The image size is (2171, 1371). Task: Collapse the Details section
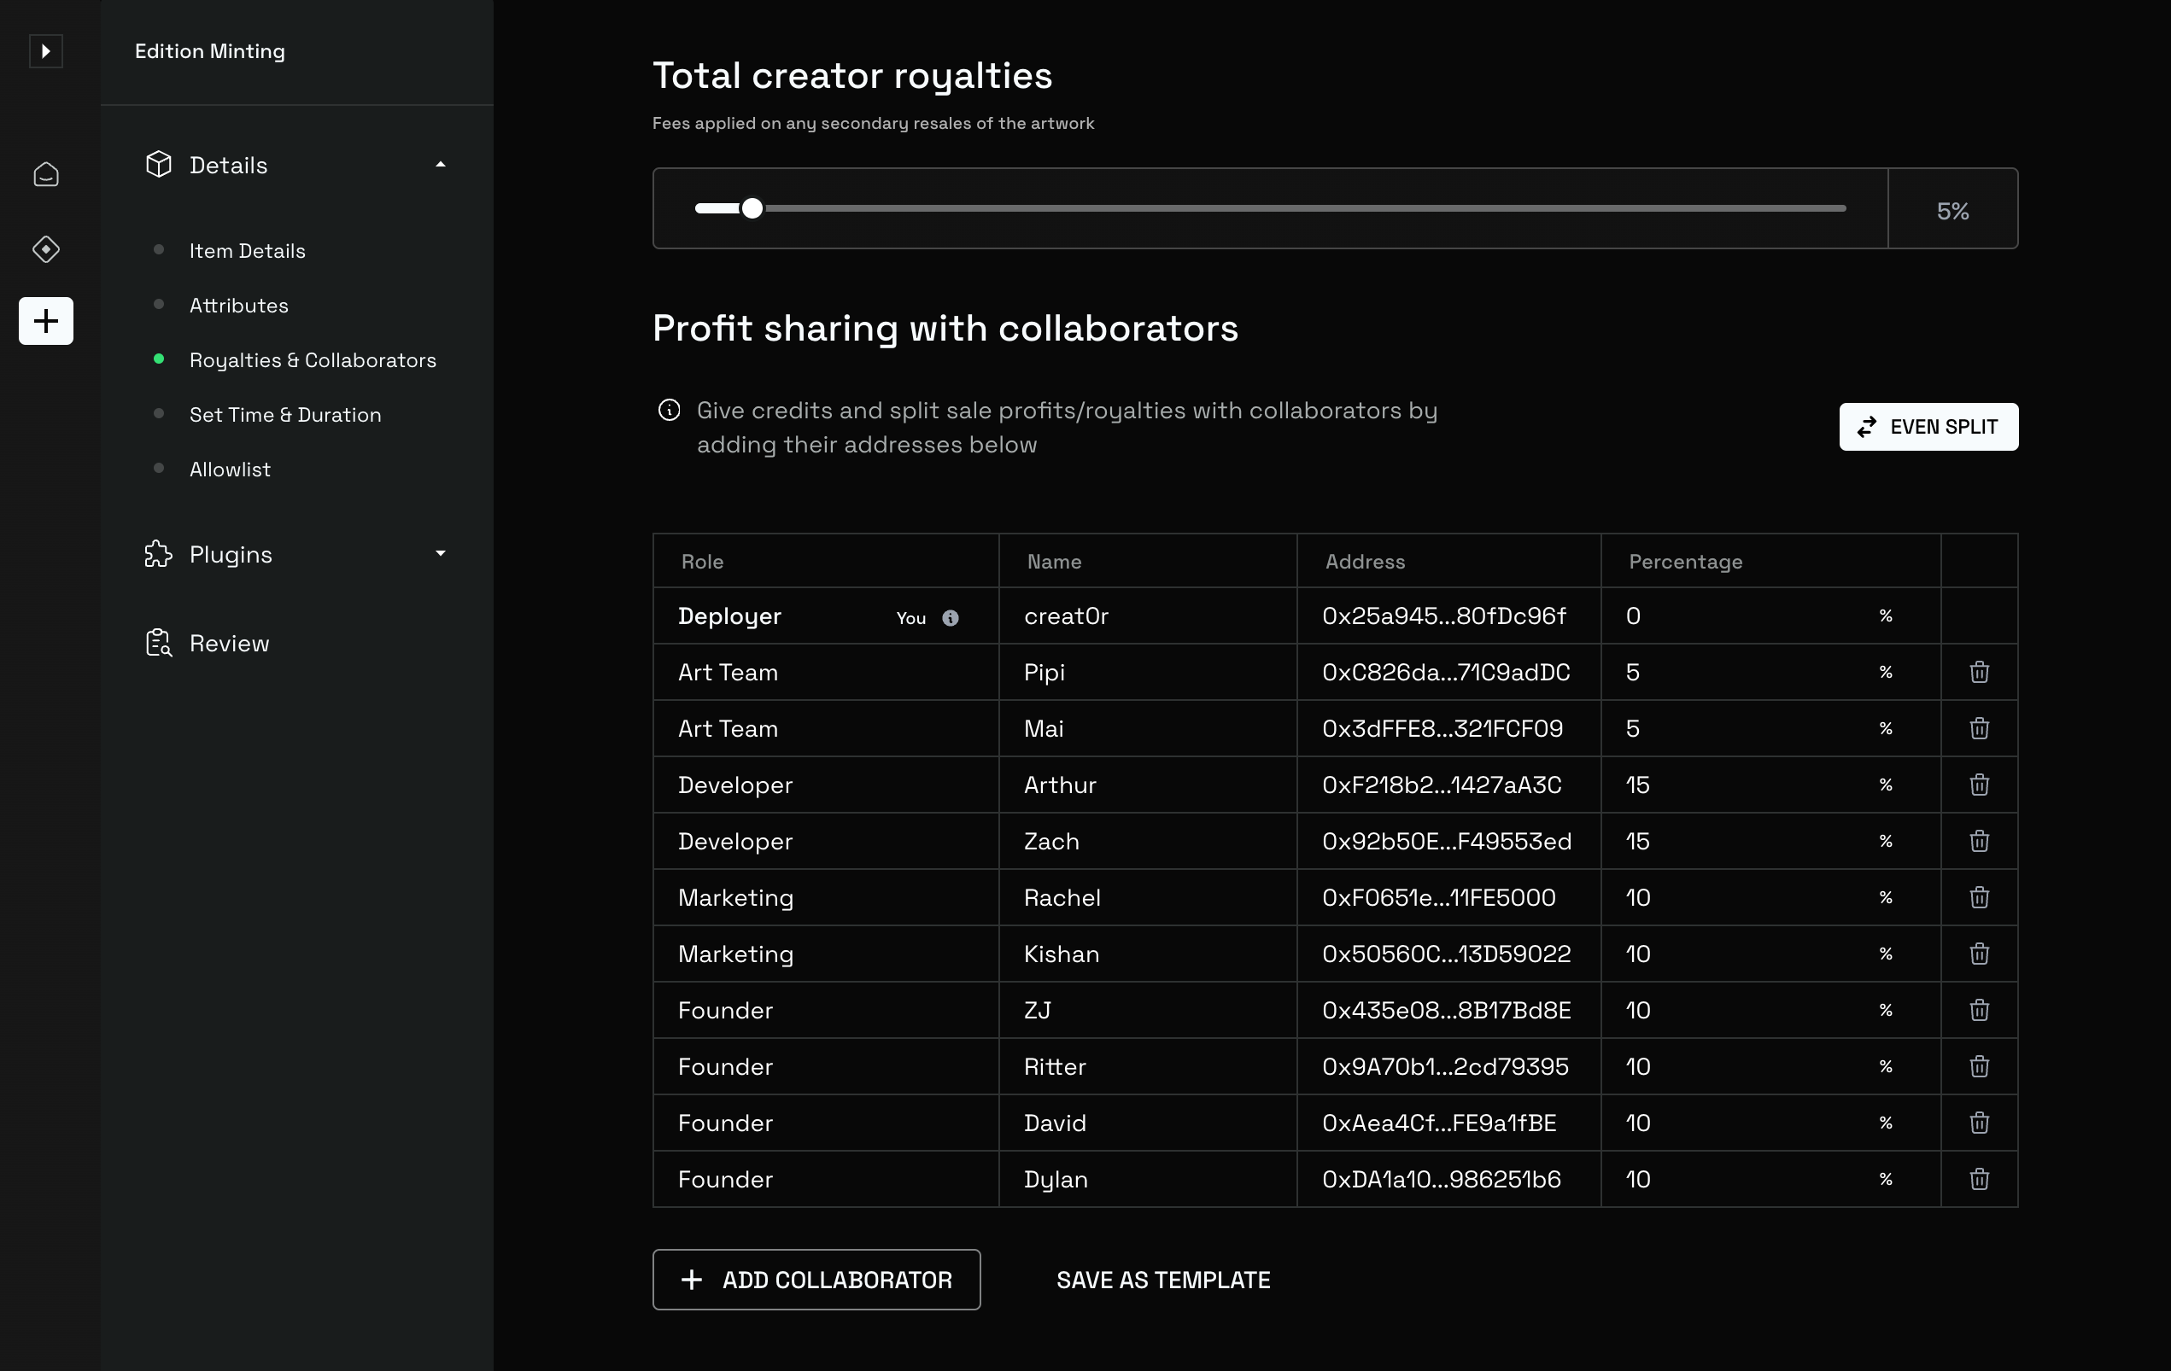(x=440, y=165)
